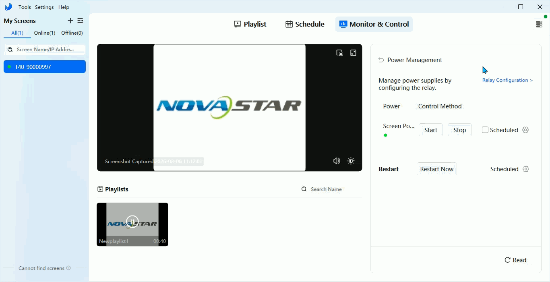Expand preview to fullscreen
The image size is (550, 282).
[353, 53]
